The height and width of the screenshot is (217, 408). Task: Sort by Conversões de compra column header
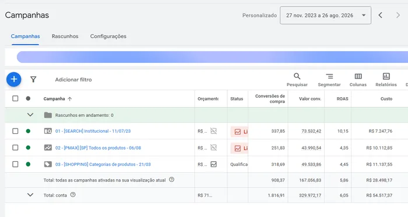pos(270,99)
